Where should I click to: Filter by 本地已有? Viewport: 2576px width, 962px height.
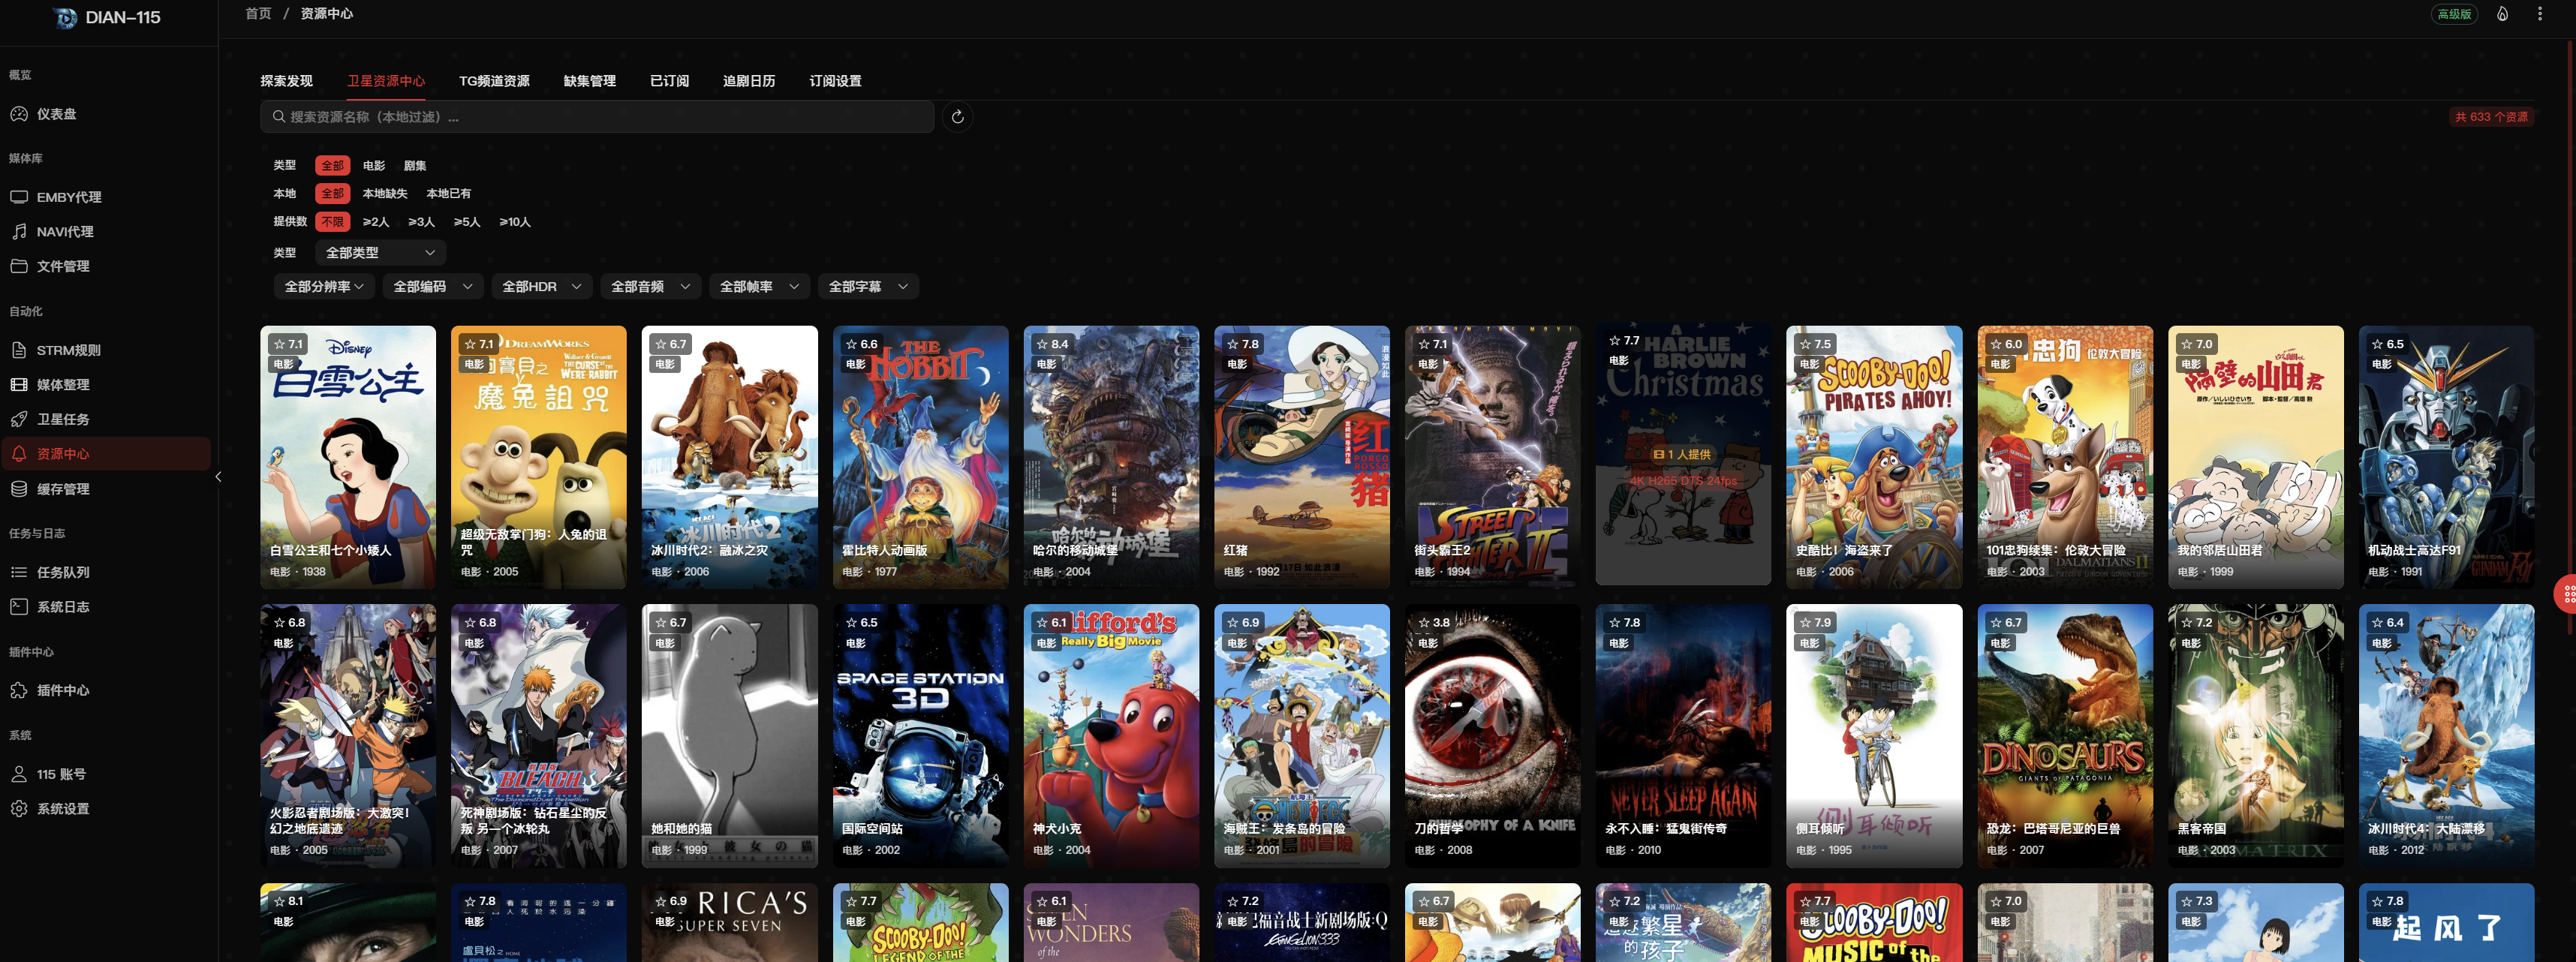pos(449,193)
